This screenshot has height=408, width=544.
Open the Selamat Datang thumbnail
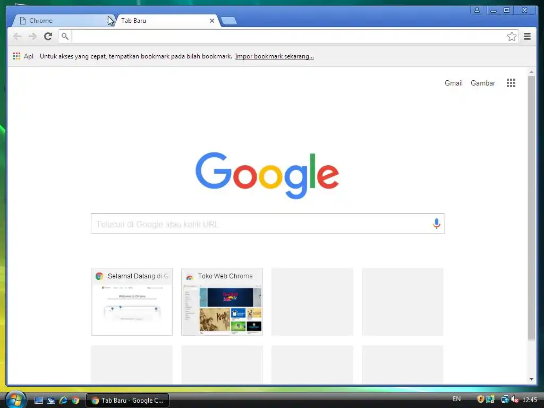(132, 302)
